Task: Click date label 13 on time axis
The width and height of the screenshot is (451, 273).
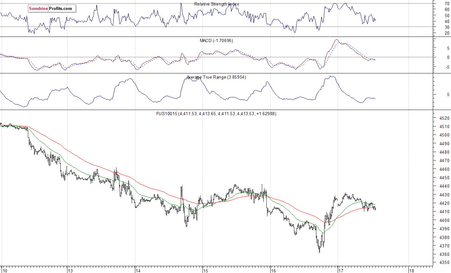Action: (x=70, y=270)
